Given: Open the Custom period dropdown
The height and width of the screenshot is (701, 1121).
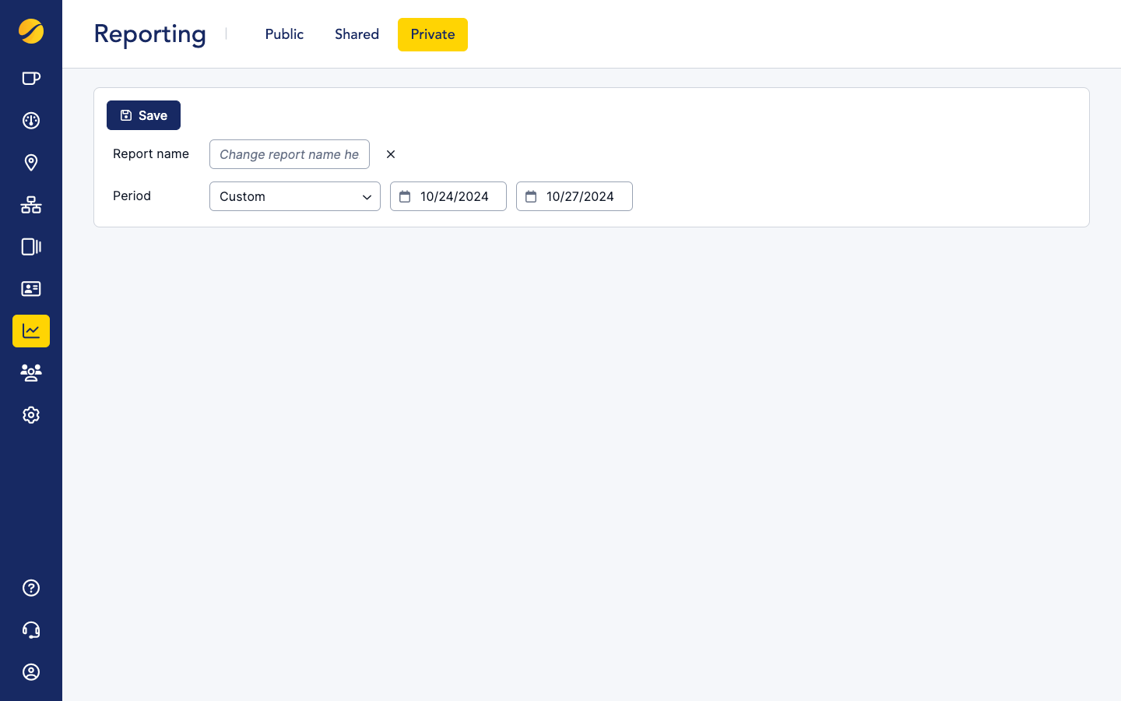Looking at the screenshot, I should point(294,196).
